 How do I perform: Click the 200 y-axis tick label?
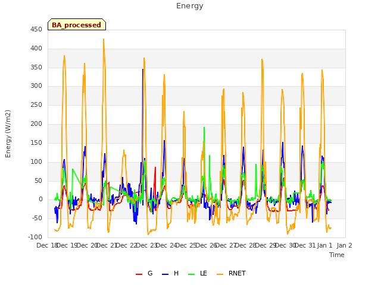[36, 124]
